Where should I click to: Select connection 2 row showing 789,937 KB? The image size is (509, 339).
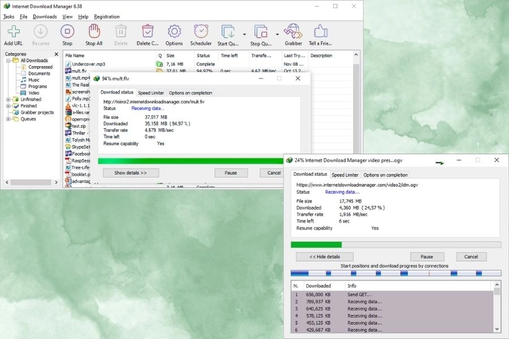point(392,302)
